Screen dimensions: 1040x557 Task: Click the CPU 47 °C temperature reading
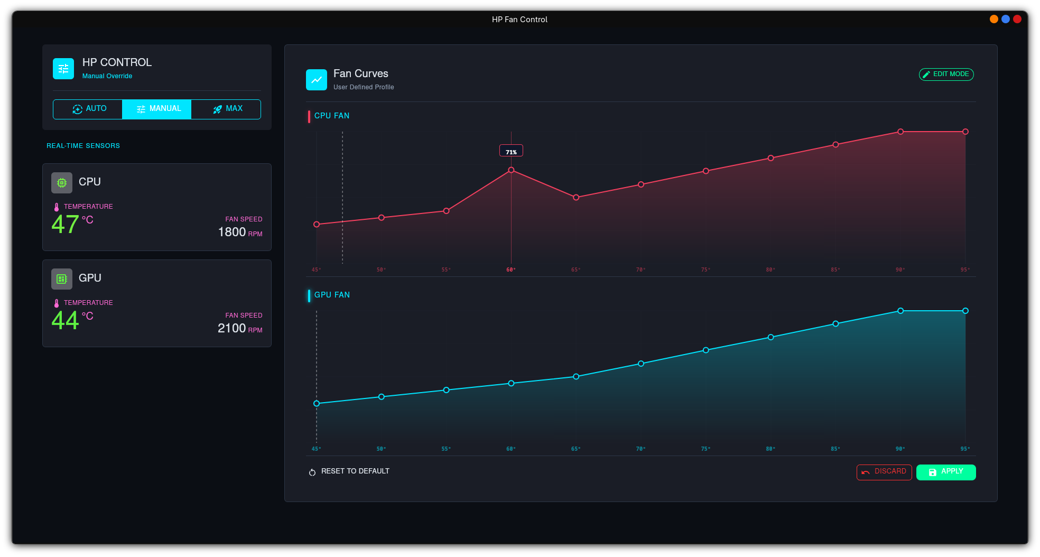click(72, 224)
